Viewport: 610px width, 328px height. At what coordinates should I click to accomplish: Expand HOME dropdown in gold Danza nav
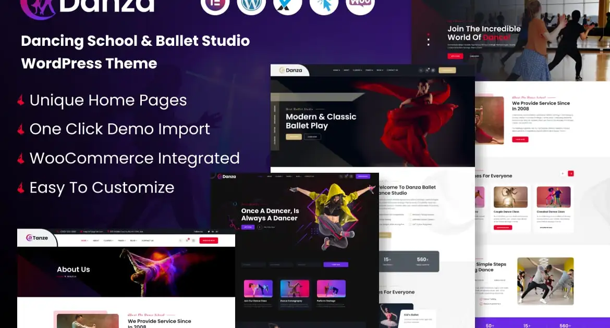[x=336, y=70]
